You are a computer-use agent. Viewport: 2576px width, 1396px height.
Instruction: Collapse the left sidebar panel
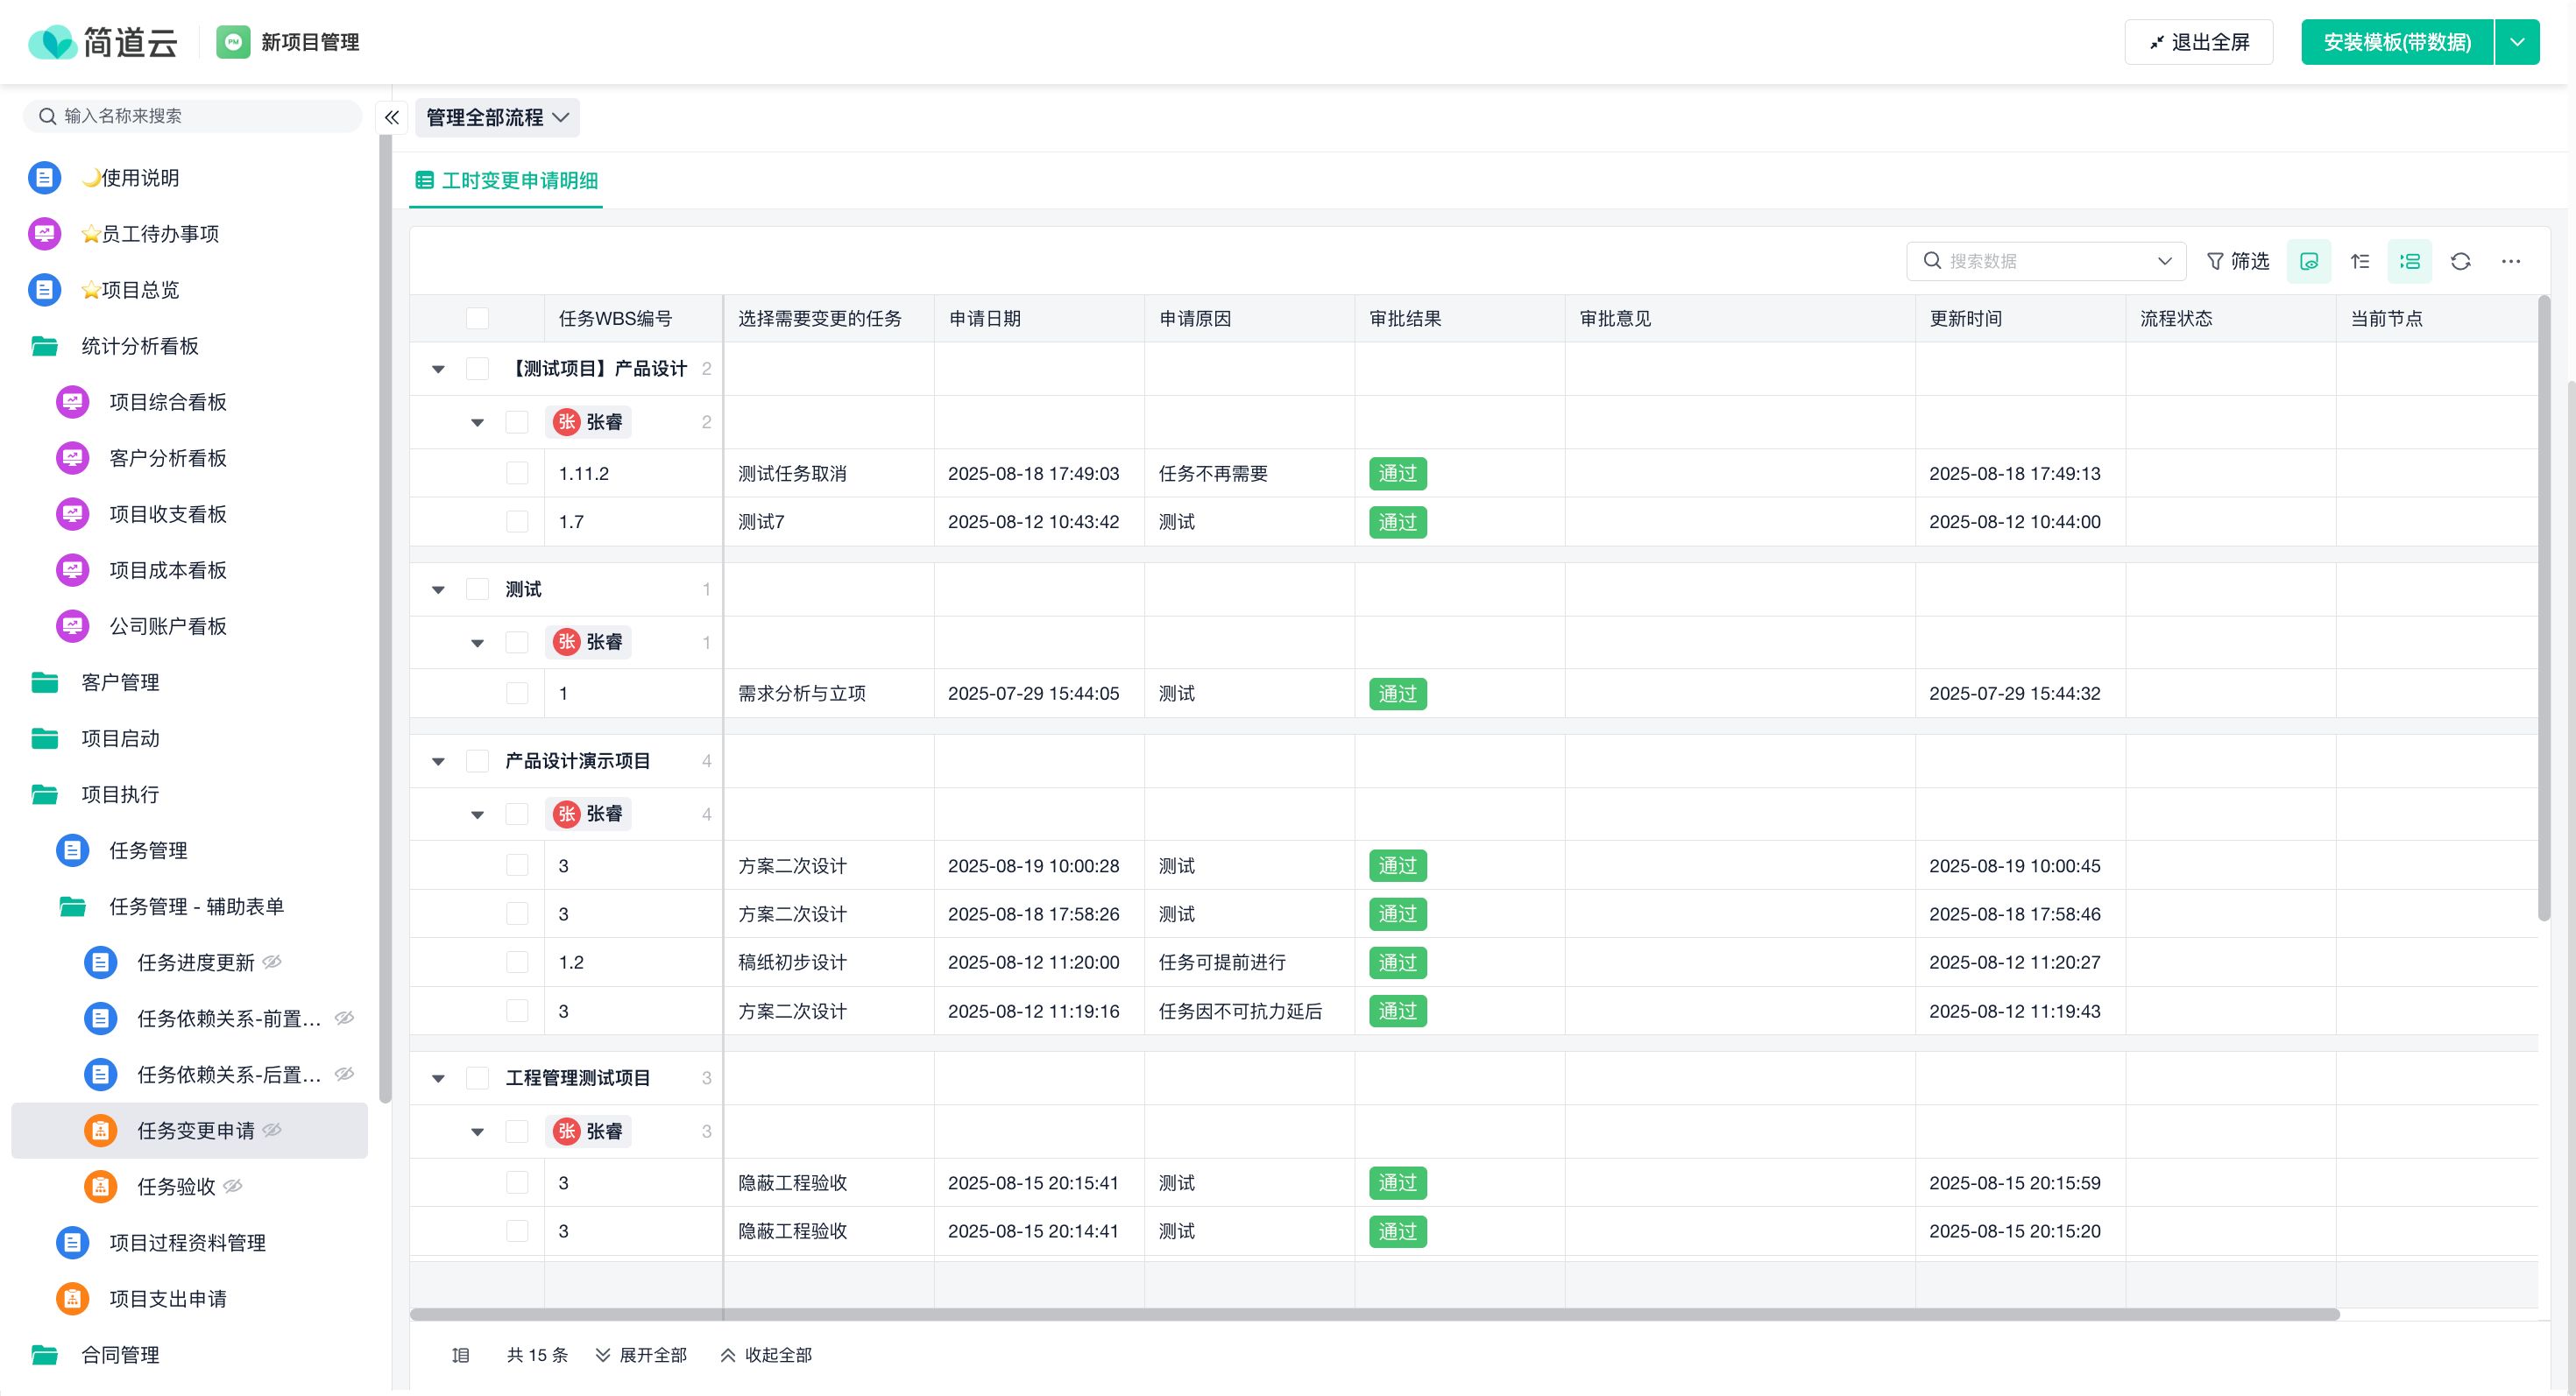(x=391, y=116)
